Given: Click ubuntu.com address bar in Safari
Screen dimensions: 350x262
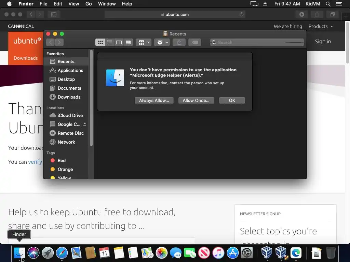Looking at the screenshot, I should 175,14.
